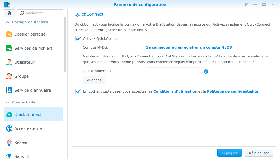This screenshot has height=159, width=280.
Task: Click the sidebar vertical scrollbar
Action: (x=65, y=45)
